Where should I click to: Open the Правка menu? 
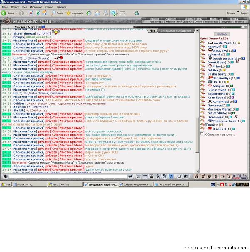(15, 7)
